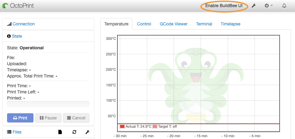Click the 'Print Time Left' line

tap(23, 92)
